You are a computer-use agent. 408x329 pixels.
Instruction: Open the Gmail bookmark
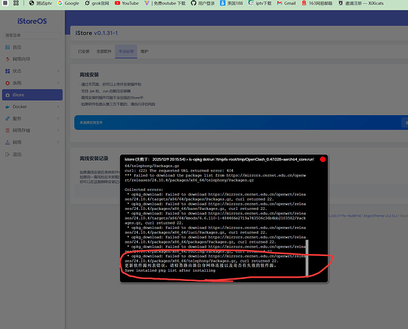tap(285, 3)
